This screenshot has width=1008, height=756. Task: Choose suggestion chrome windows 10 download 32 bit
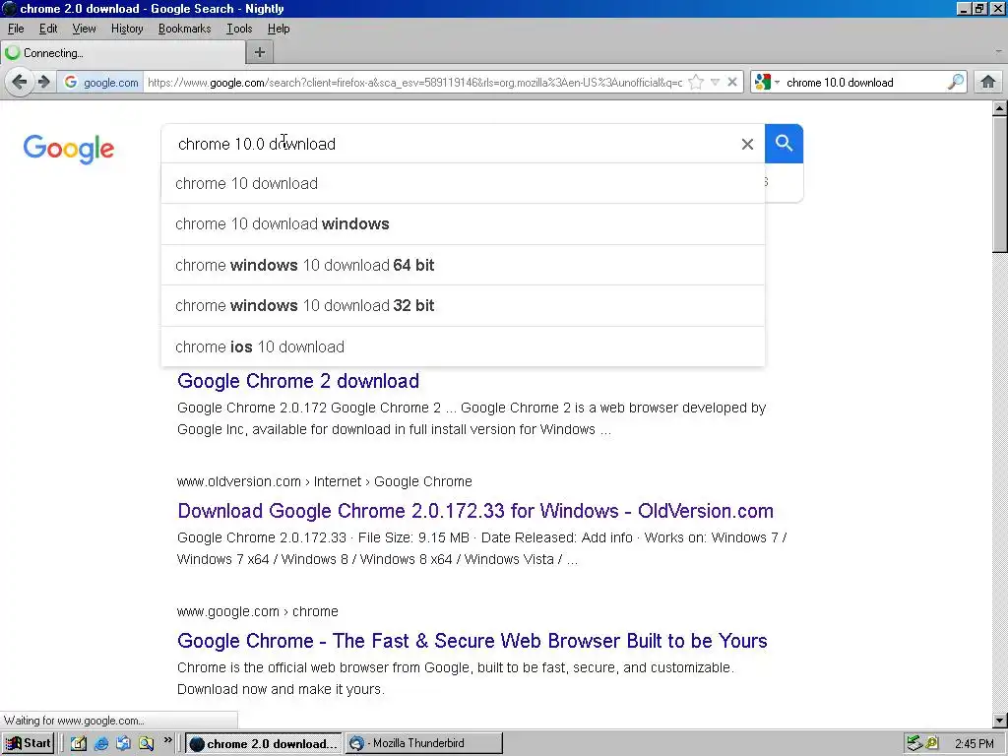[x=463, y=305]
